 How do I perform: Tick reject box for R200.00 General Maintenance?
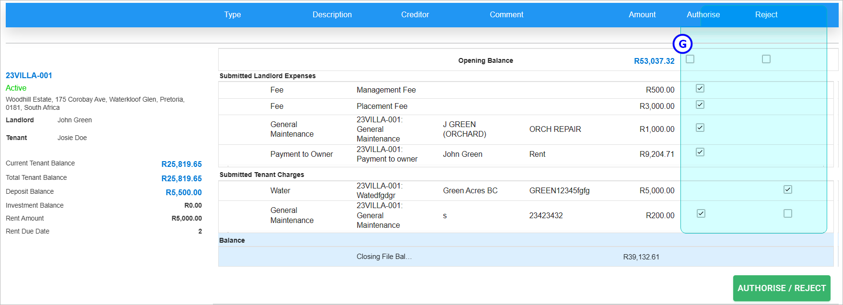[x=788, y=213]
